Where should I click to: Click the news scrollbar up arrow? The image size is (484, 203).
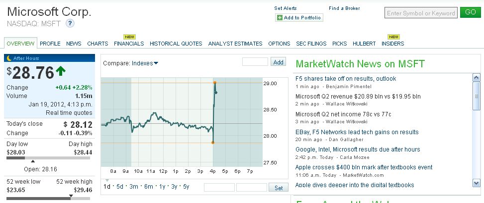477,77
